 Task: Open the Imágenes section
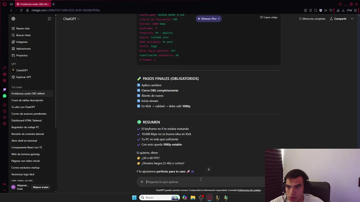(22, 42)
